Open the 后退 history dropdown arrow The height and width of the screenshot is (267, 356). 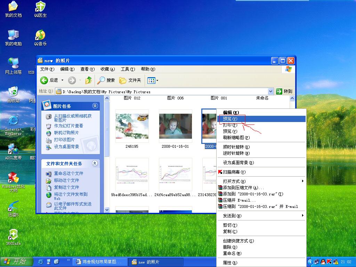(x=63, y=80)
